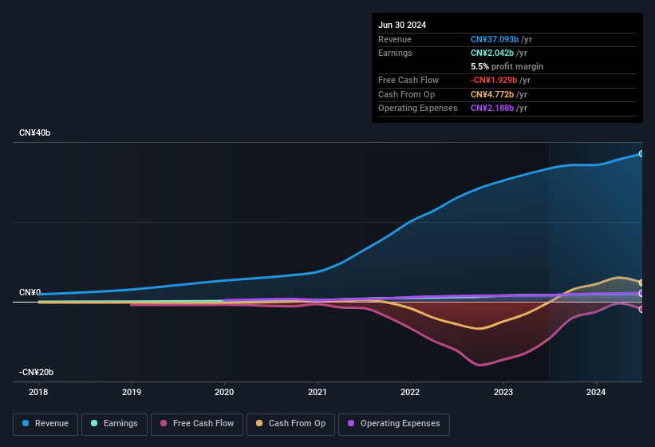The height and width of the screenshot is (447, 655).
Task: Click the -CN¥1.929b free cash flow value
Action: 494,80
